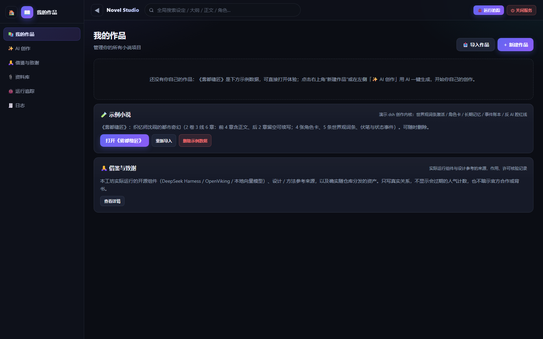Click the home house icon in sidebar header
543x339 pixels.
tap(12, 12)
